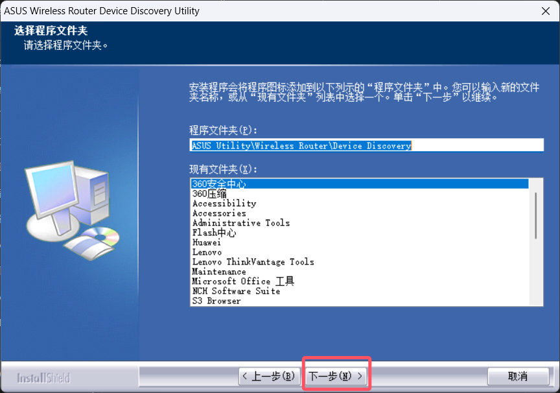
Task: Choose the Flash中心 folder
Action: [x=214, y=233]
